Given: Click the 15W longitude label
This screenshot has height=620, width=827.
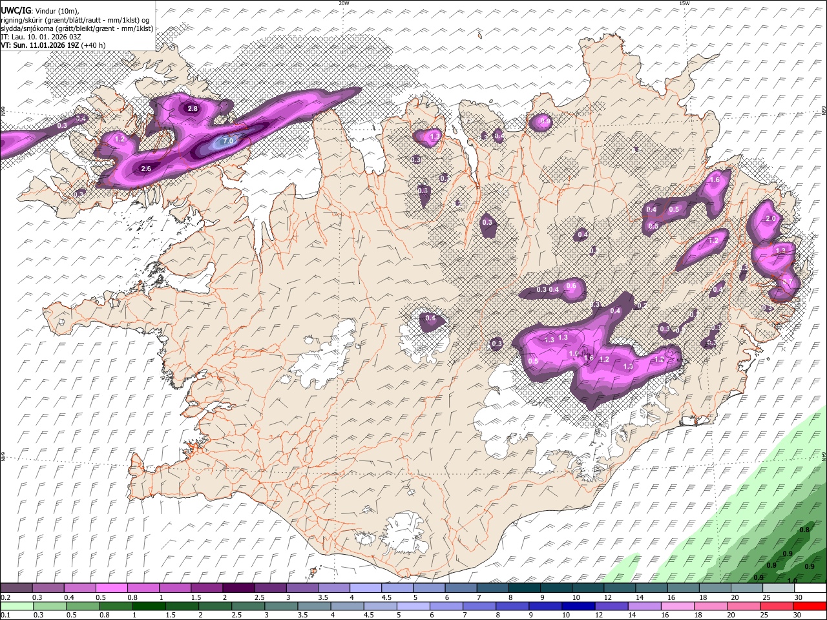Looking at the screenshot, I should [684, 3].
